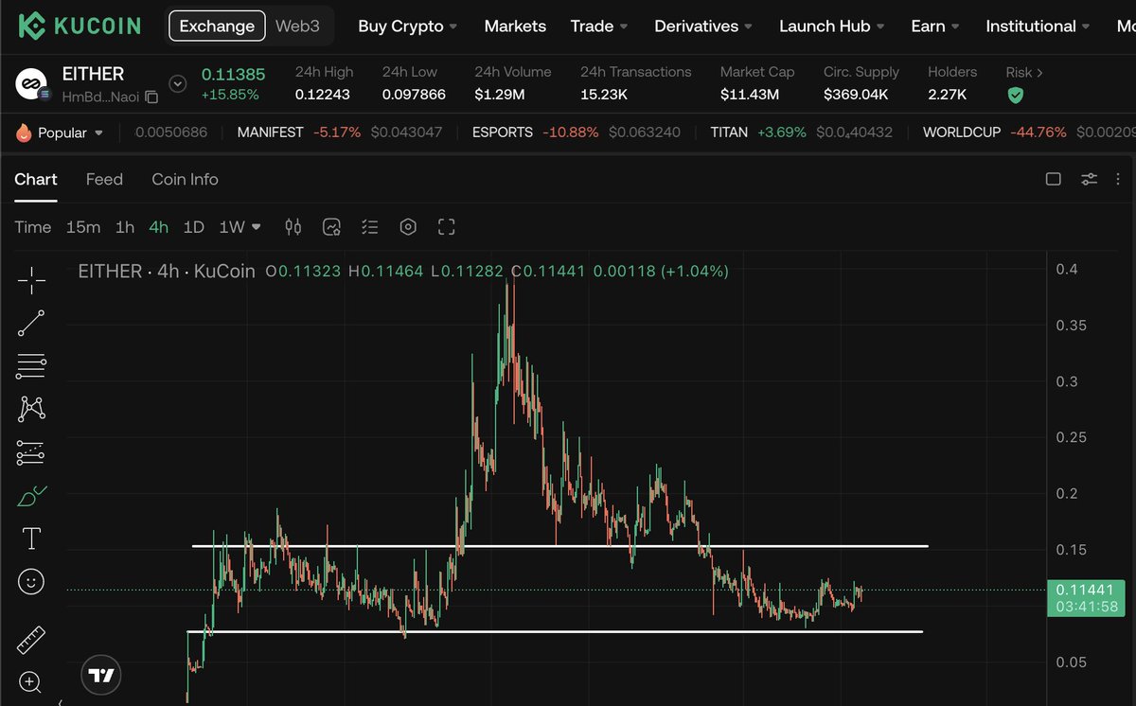Viewport: 1136px width, 706px height.
Task: Select the Fibonacci retracement lines tool
Action: click(31, 365)
